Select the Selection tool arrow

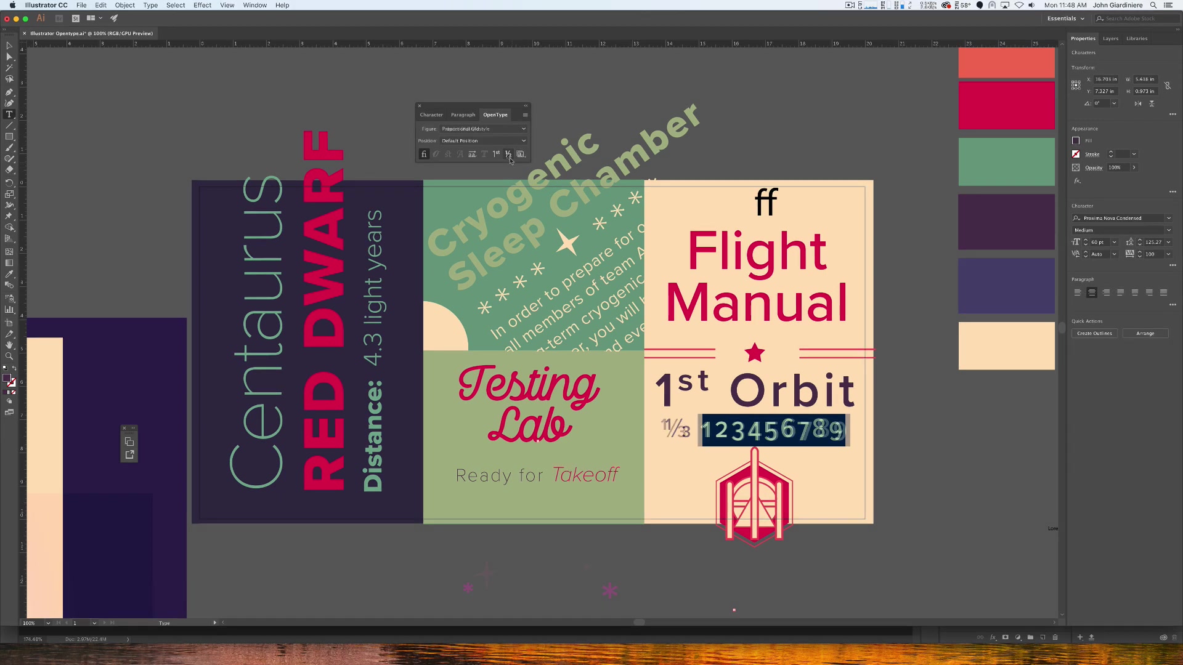9,46
